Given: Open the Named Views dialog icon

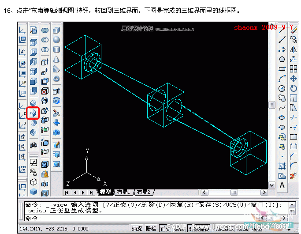Looking at the screenshot, I should pos(33,30).
